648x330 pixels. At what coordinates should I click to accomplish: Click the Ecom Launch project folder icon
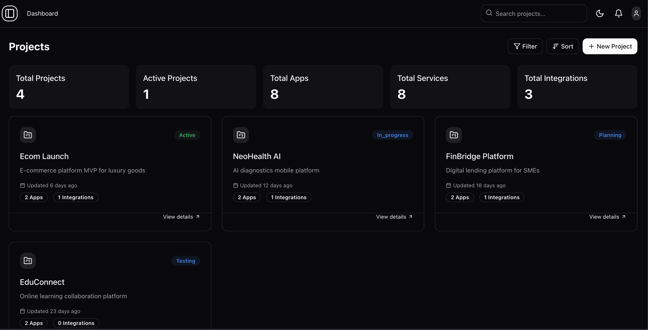[x=28, y=135]
